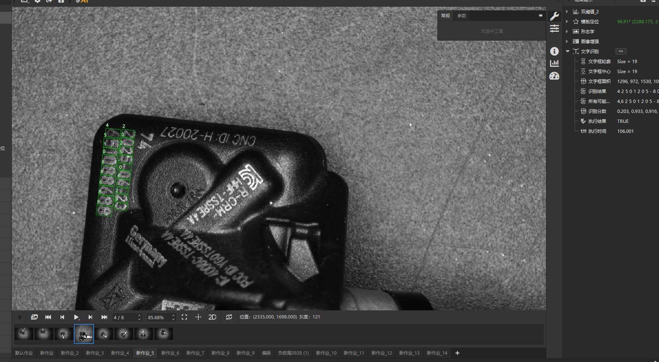Open the wrench tool settings panel
This screenshot has width=659, height=362.
click(554, 16)
